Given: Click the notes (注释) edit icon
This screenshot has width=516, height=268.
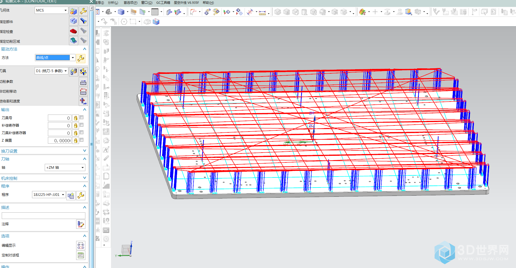Looking at the screenshot, I should (81, 224).
